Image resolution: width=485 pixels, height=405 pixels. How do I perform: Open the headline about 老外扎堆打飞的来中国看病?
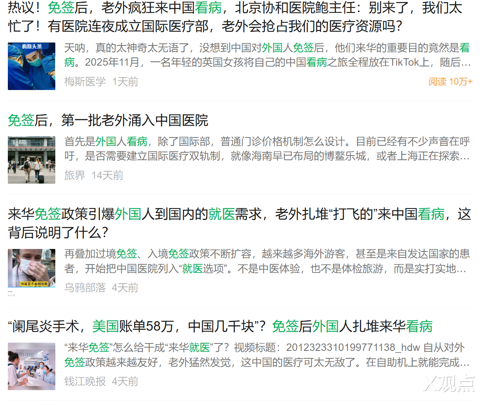click(x=239, y=223)
